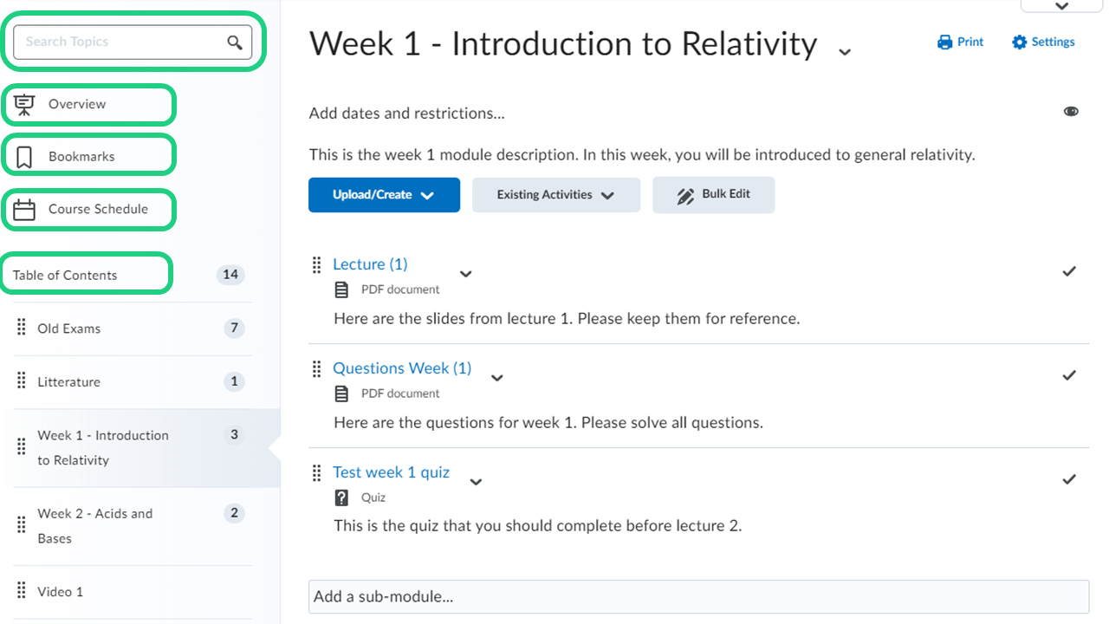Toggle completion checkmark for Lecture (1)
1109x624 pixels.
pyautogui.click(x=1069, y=271)
